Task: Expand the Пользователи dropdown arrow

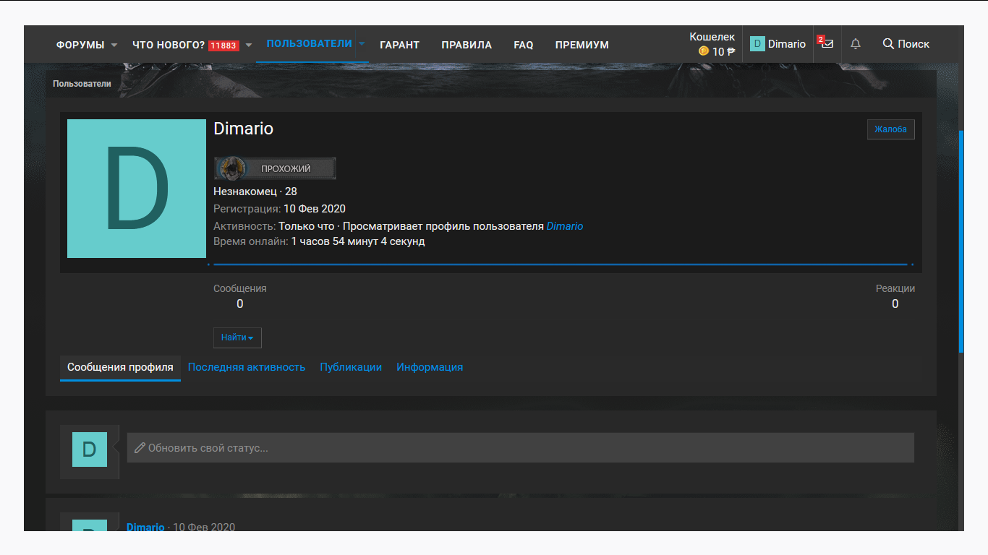Action: [x=362, y=44]
